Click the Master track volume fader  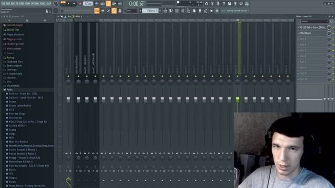tap(69, 99)
